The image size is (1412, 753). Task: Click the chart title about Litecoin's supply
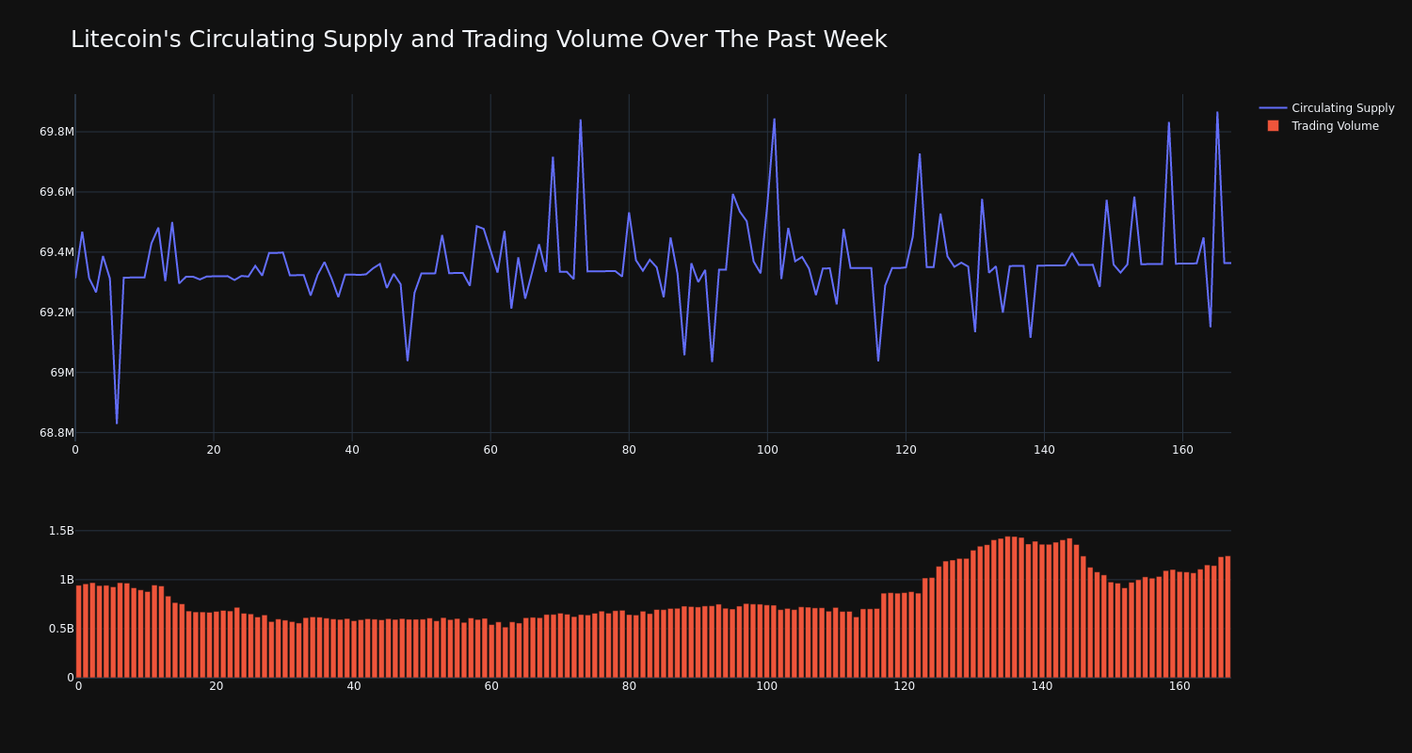pyautogui.click(x=478, y=40)
